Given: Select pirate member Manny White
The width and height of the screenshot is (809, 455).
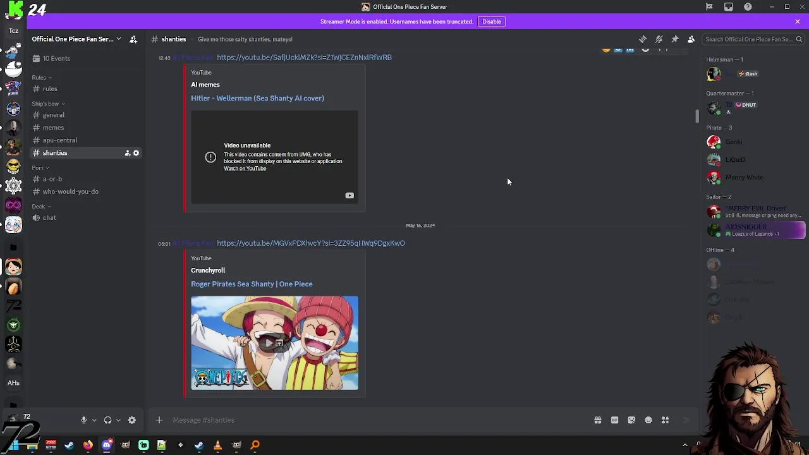Looking at the screenshot, I should pyautogui.click(x=755, y=178).
